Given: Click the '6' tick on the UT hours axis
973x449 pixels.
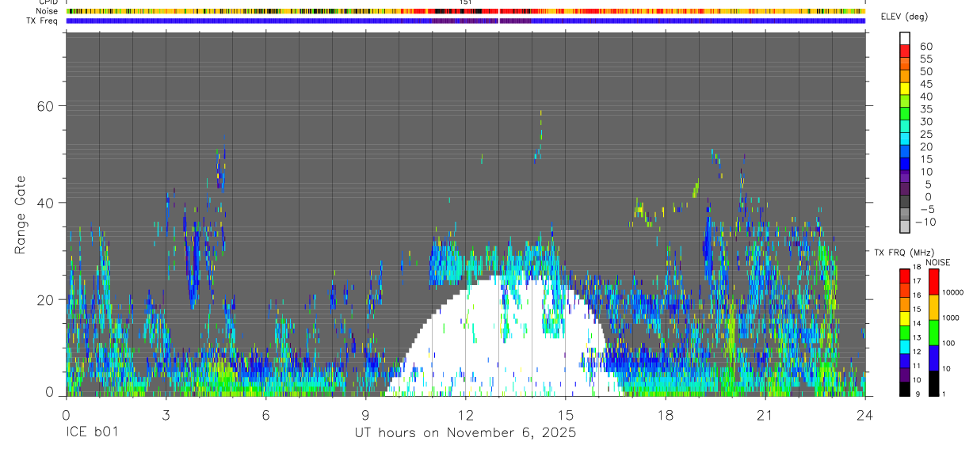Looking at the screenshot, I should (265, 415).
